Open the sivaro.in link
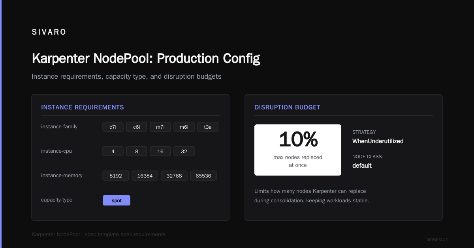 (438, 239)
